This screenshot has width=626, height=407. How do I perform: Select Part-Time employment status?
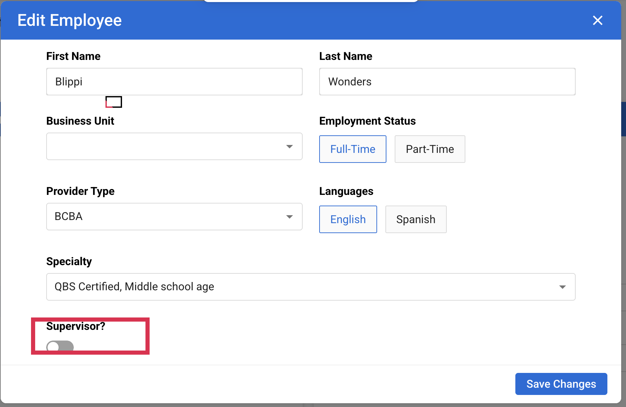click(430, 149)
